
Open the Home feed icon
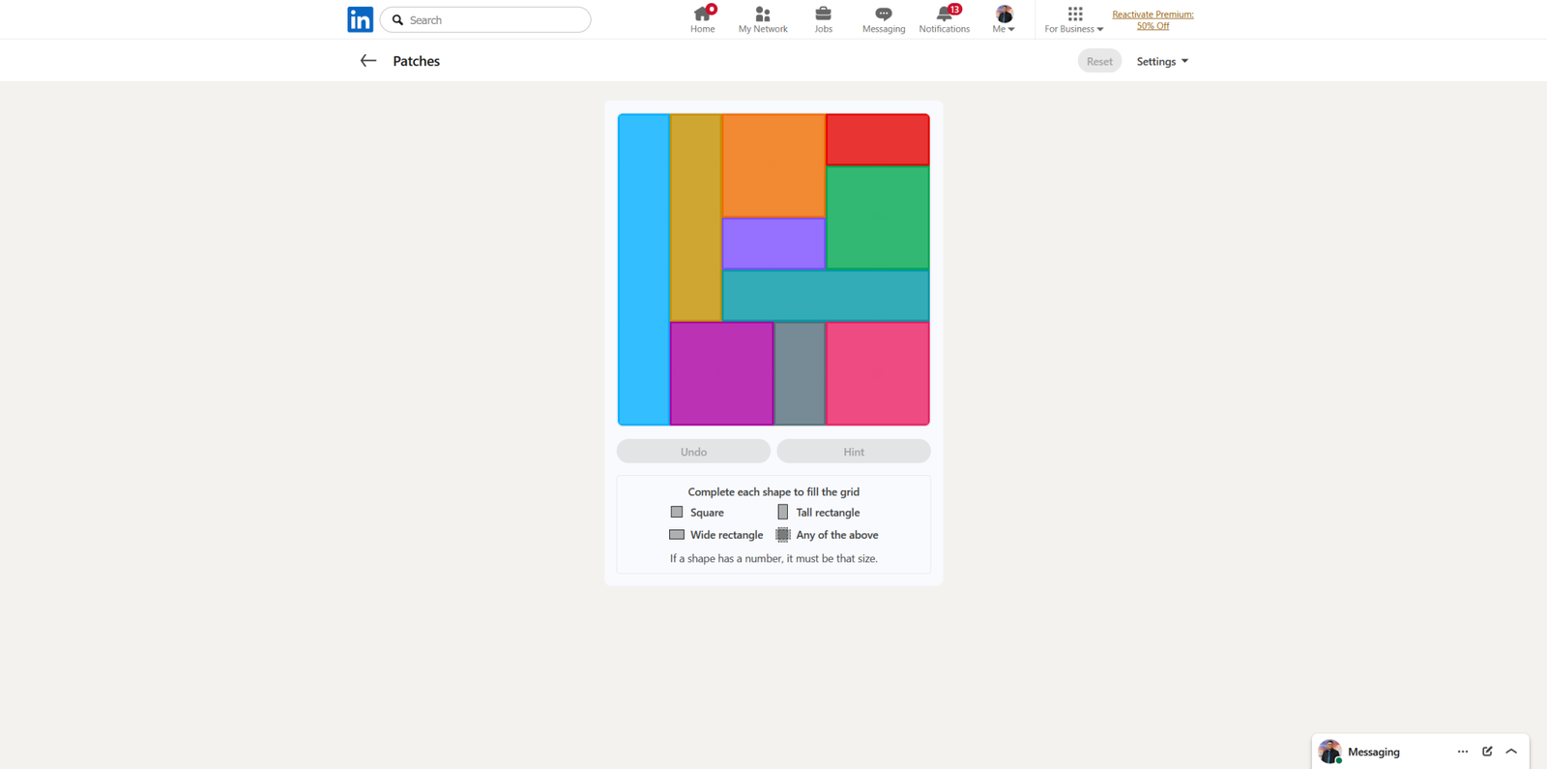coord(702,19)
